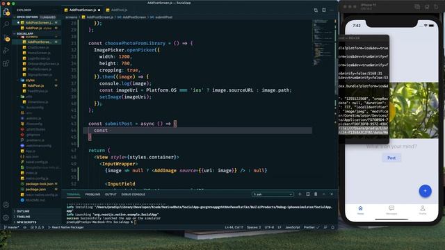Click the notifications bell in status bar
The image size is (445, 250).
coord(332,227)
